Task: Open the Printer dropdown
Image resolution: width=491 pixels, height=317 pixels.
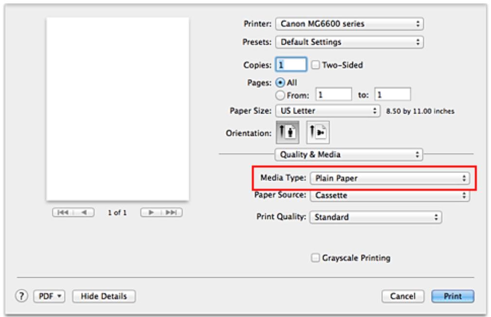Action: coord(350,24)
